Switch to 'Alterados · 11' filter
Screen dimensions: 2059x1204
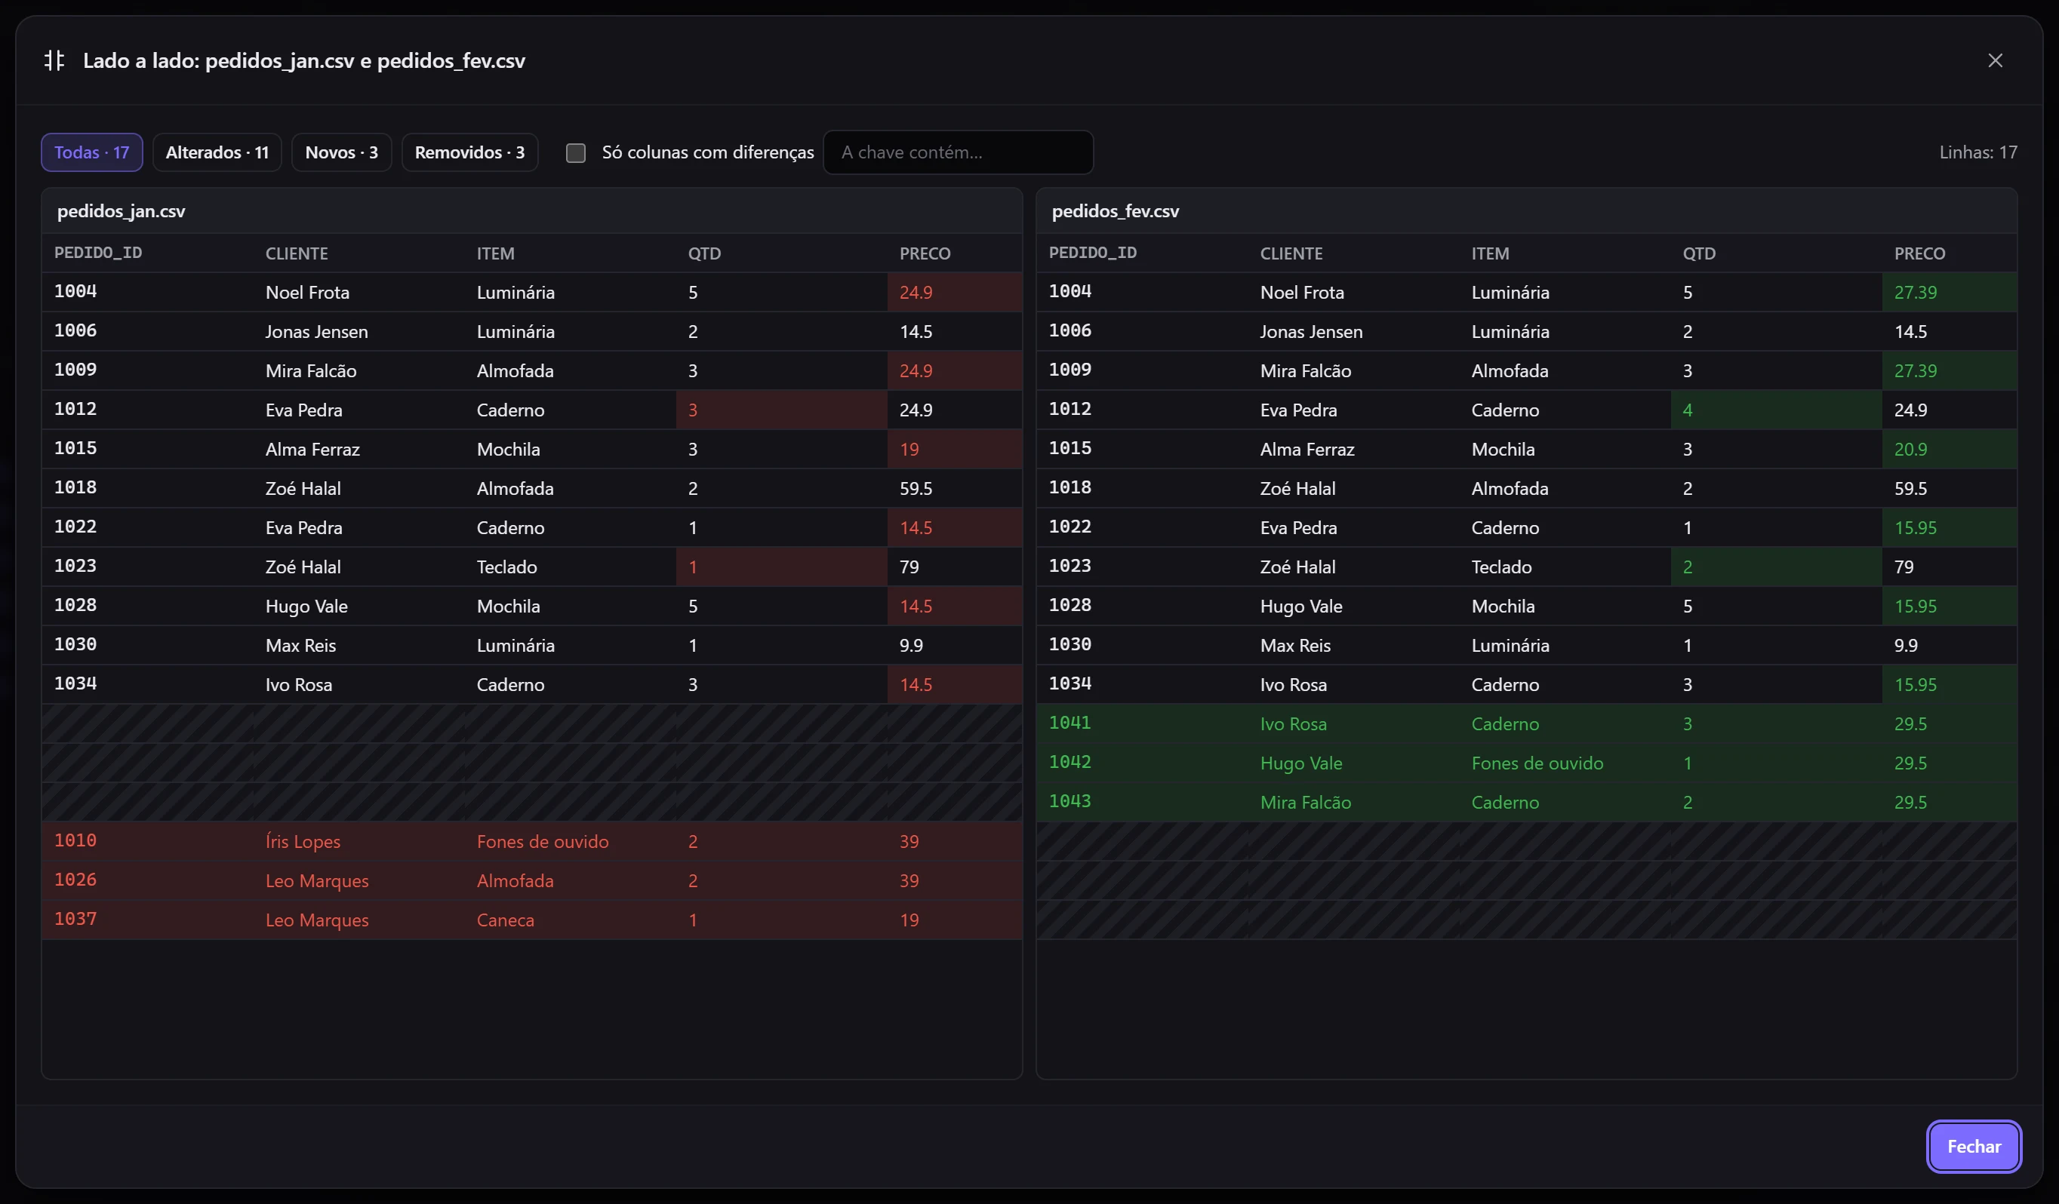[217, 152]
